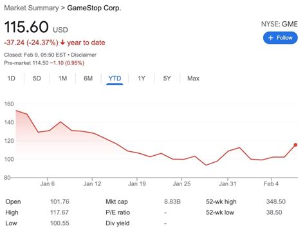Click the blue Follow button
305x233 pixels.
point(280,38)
